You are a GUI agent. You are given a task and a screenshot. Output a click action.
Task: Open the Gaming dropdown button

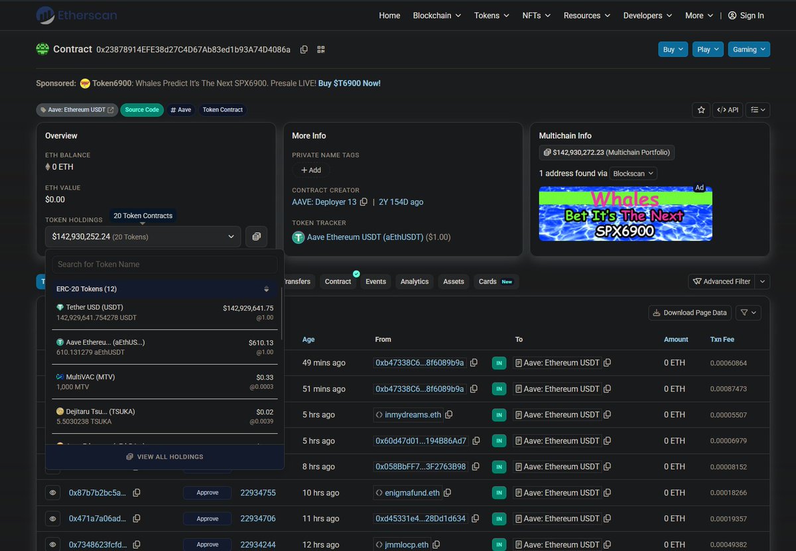pyautogui.click(x=749, y=50)
